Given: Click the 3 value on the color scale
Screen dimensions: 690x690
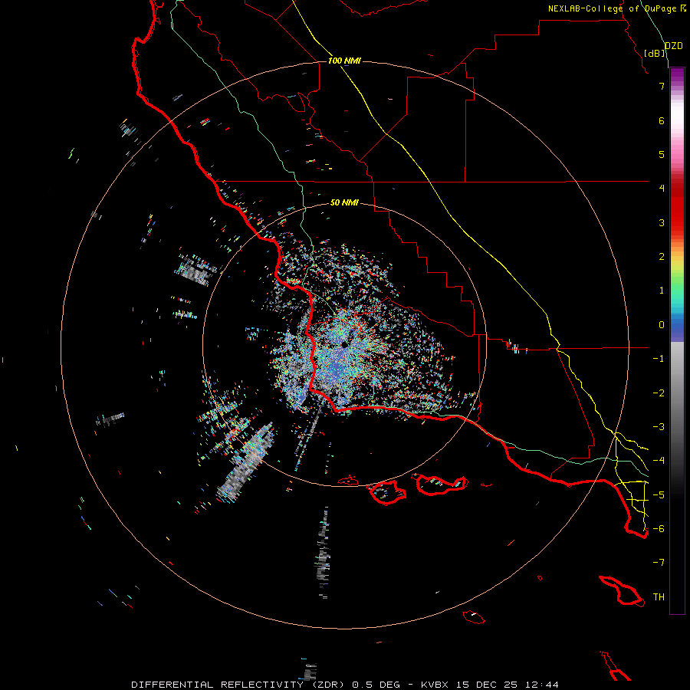Looking at the screenshot, I should coord(662,222).
